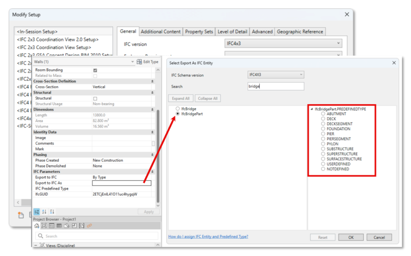Select the IfcBridge radio button
The image size is (411, 256).
pyautogui.click(x=177, y=109)
